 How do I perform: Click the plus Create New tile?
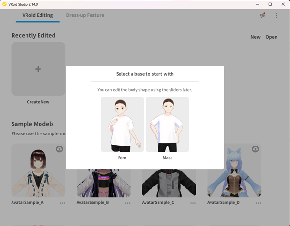click(x=38, y=69)
